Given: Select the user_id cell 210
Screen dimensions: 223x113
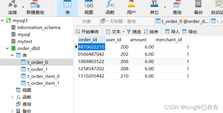Looking at the screenshot, I should [117, 76].
